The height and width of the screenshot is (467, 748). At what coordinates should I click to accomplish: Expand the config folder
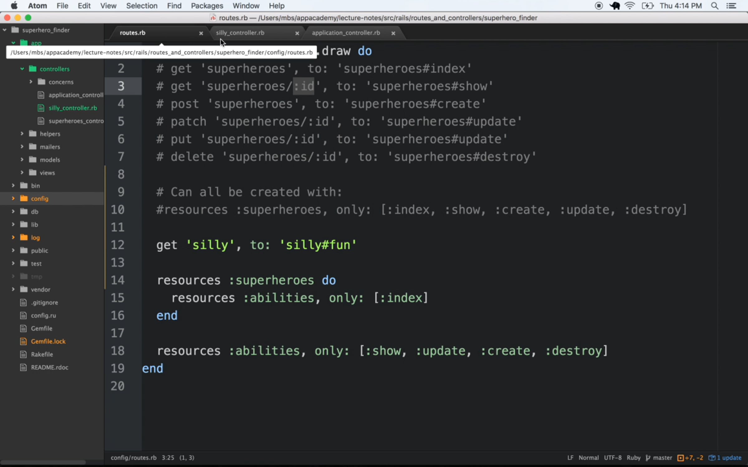13,198
